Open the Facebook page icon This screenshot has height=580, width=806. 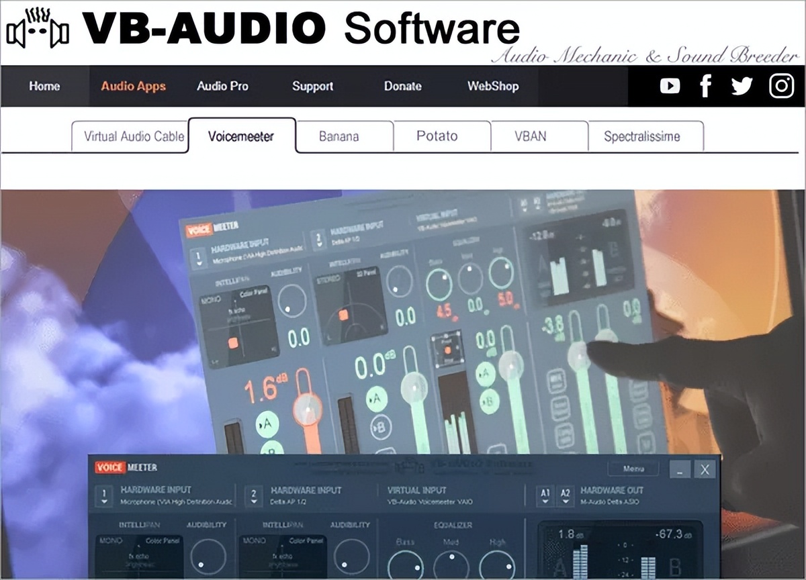[705, 86]
